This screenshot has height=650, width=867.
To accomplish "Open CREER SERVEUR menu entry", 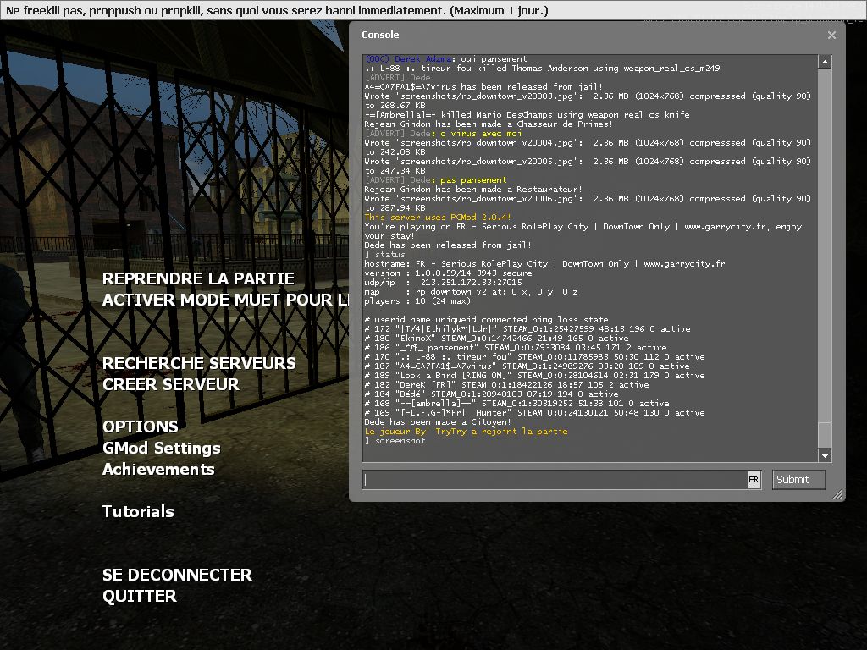I will point(171,384).
